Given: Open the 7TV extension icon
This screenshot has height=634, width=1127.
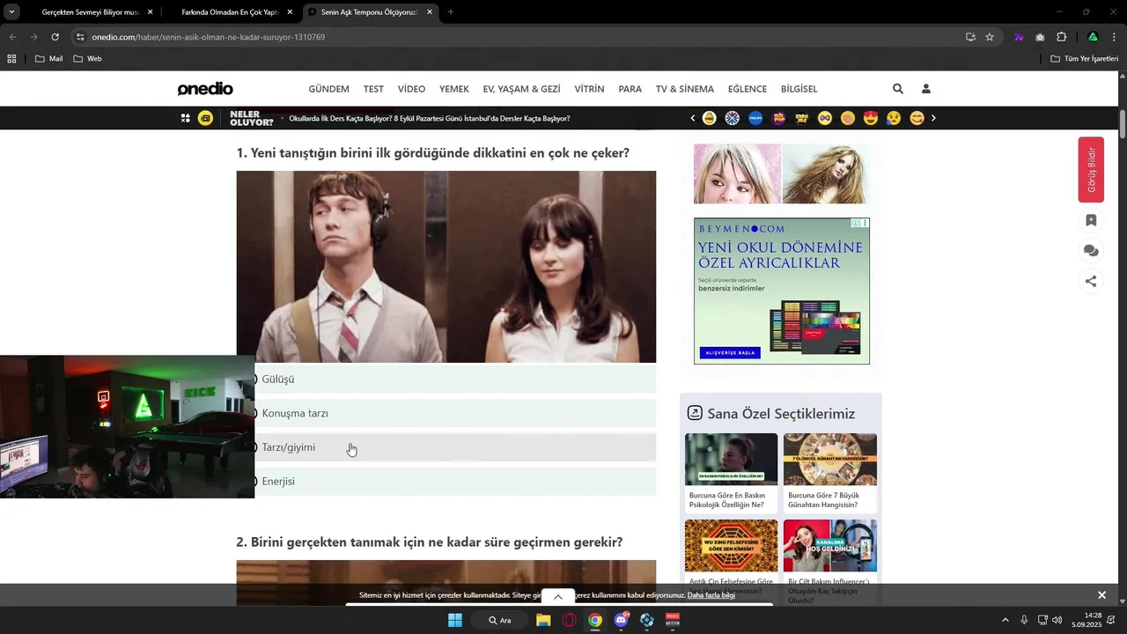Looking at the screenshot, I should pyautogui.click(x=1019, y=37).
